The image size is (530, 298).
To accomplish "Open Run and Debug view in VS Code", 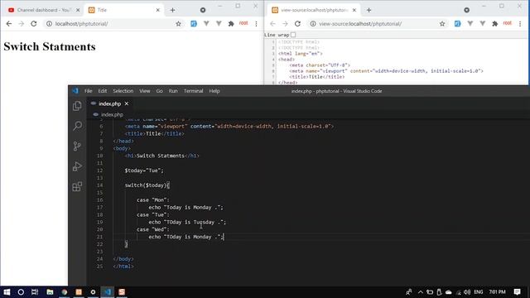I will (x=77, y=166).
